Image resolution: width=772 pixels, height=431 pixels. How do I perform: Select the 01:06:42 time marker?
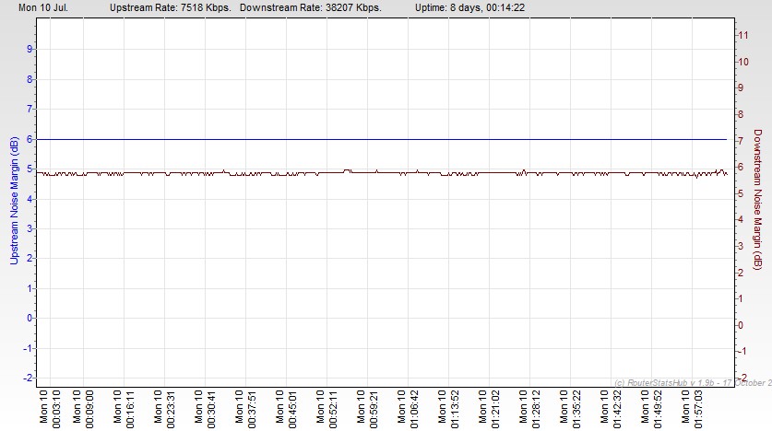[x=409, y=405]
